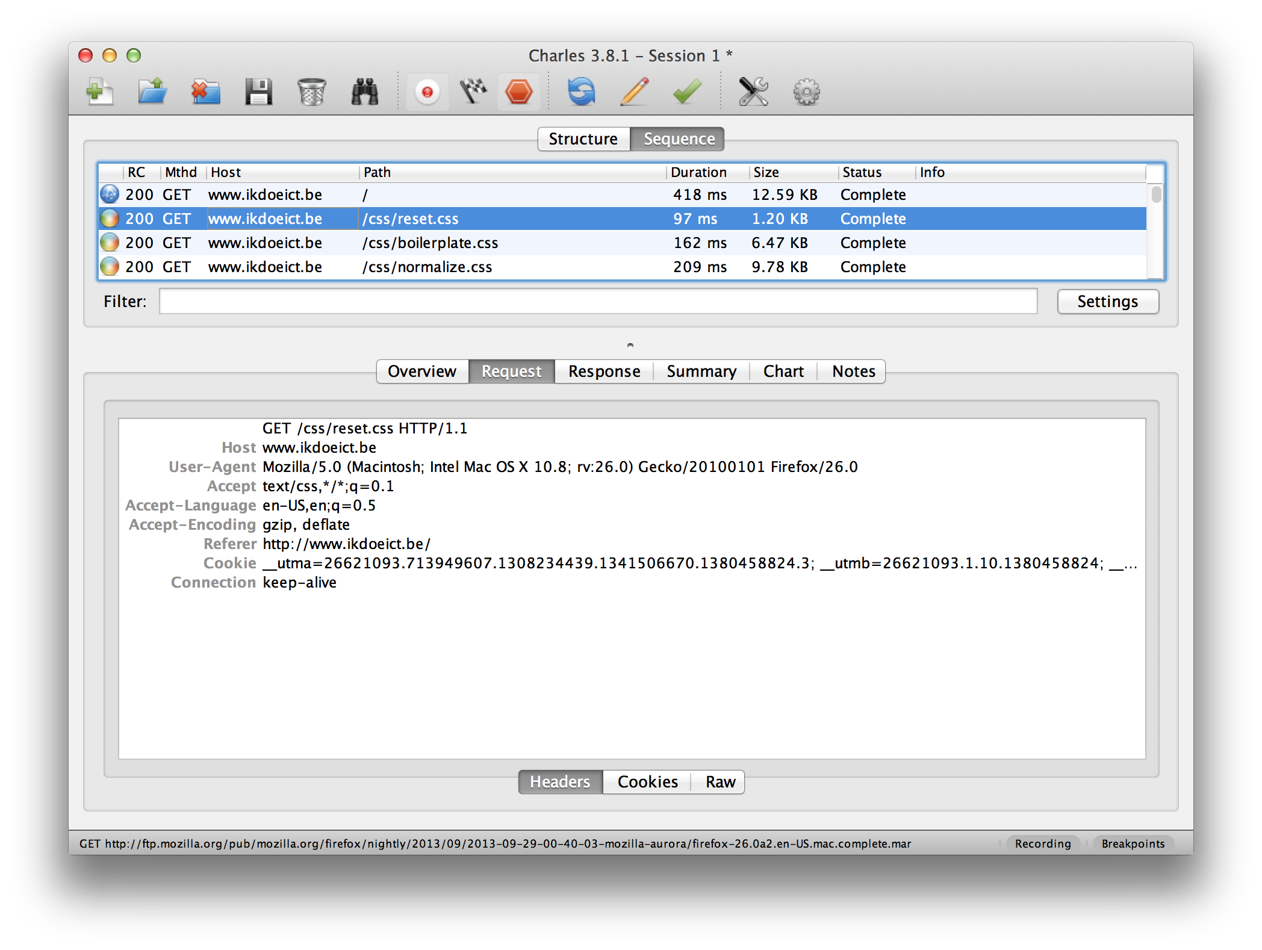Open the Tools wrench icon
The height and width of the screenshot is (950, 1262).
coord(755,92)
